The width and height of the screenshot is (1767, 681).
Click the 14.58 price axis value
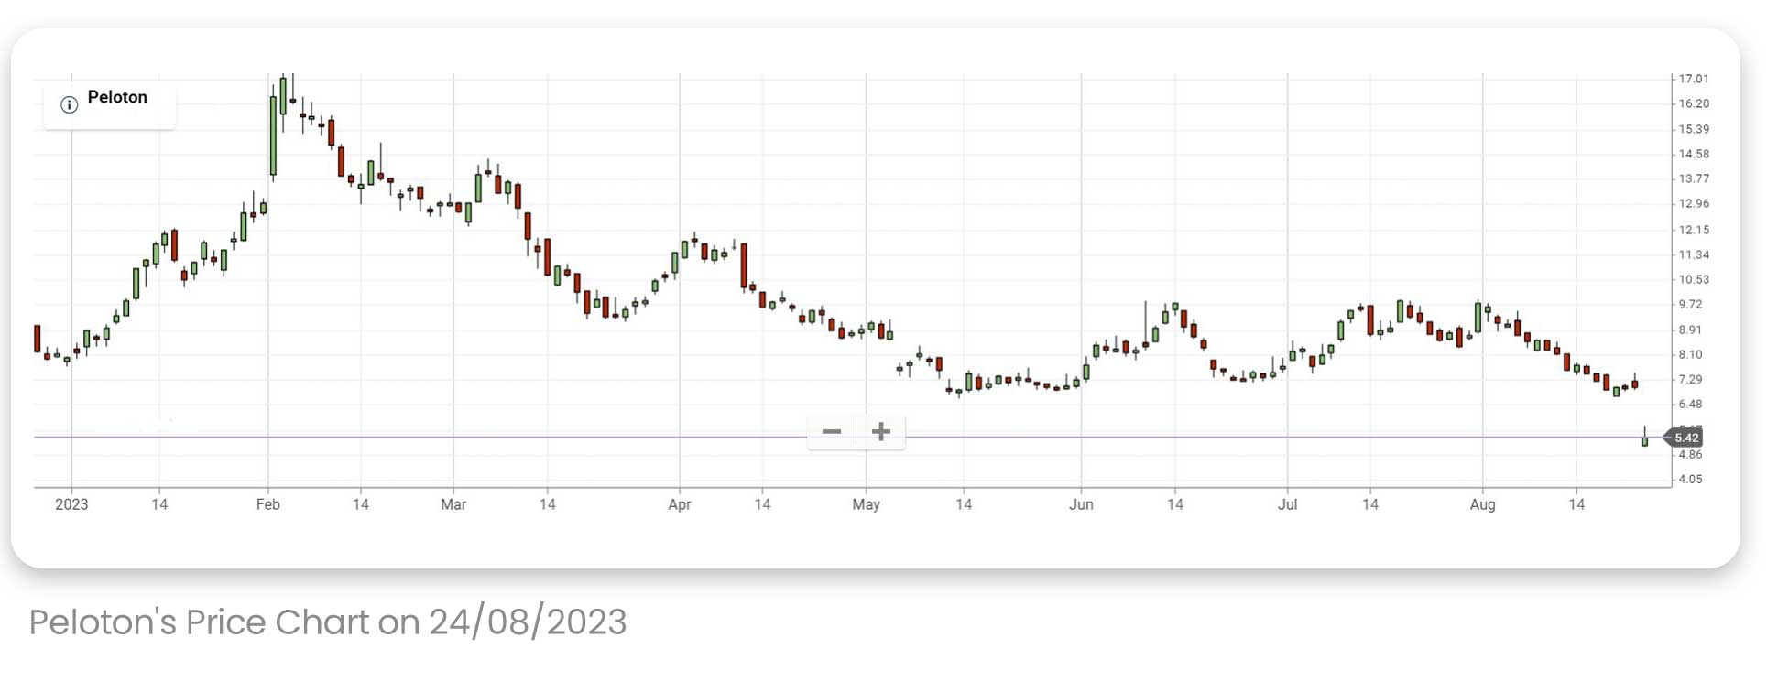[1694, 154]
